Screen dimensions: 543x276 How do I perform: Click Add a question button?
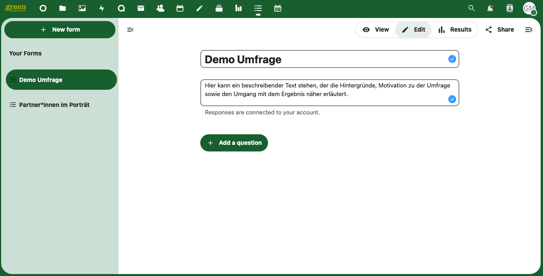pos(234,143)
